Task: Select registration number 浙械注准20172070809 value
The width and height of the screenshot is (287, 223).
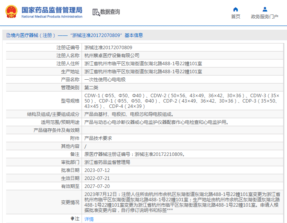Action: (108, 48)
